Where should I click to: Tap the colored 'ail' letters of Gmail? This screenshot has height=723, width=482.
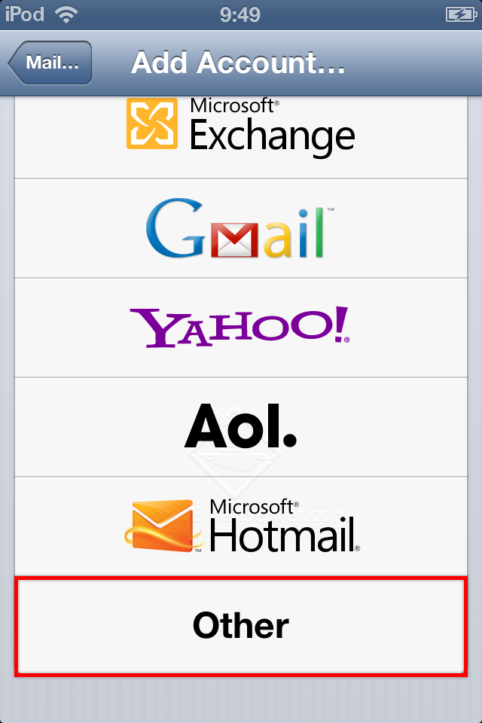pyautogui.click(x=294, y=233)
